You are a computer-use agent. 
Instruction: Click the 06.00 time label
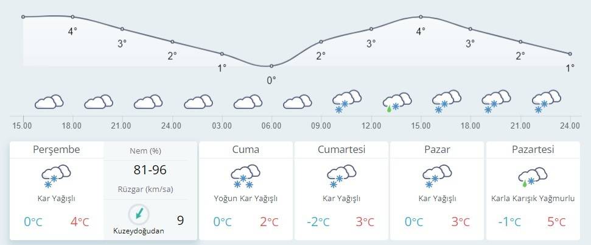(x=271, y=126)
